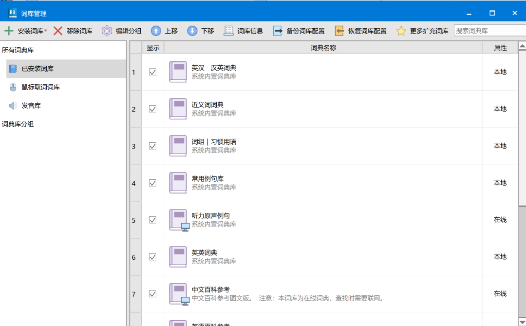Screen dimensions: 526x326
Task: Select 鼠标取词词库 in the sidebar
Action: 41,87
